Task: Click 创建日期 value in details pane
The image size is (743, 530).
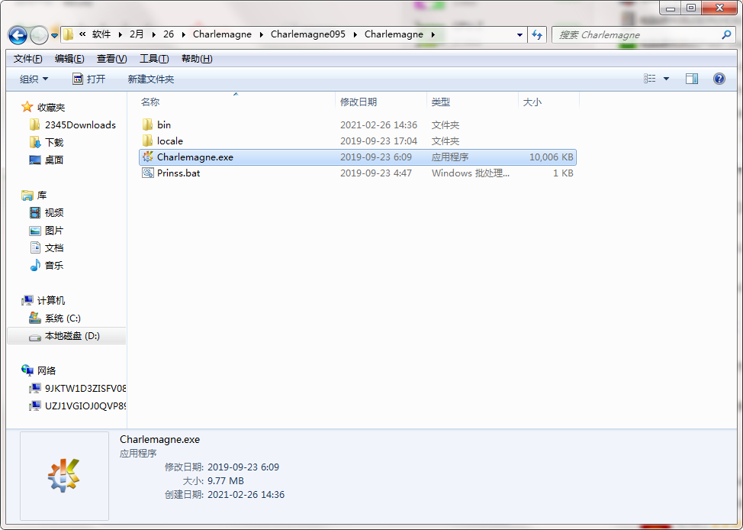Action: [x=246, y=494]
